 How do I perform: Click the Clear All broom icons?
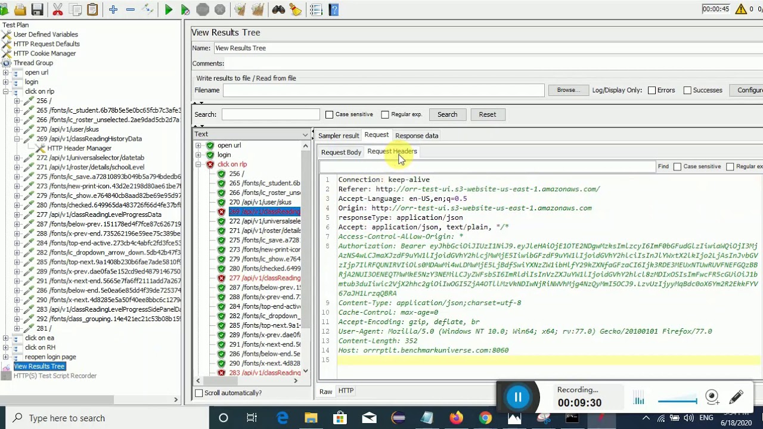(258, 10)
